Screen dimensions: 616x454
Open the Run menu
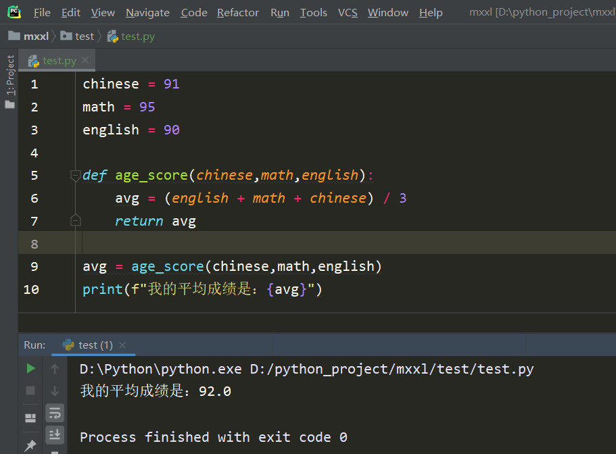coord(280,13)
